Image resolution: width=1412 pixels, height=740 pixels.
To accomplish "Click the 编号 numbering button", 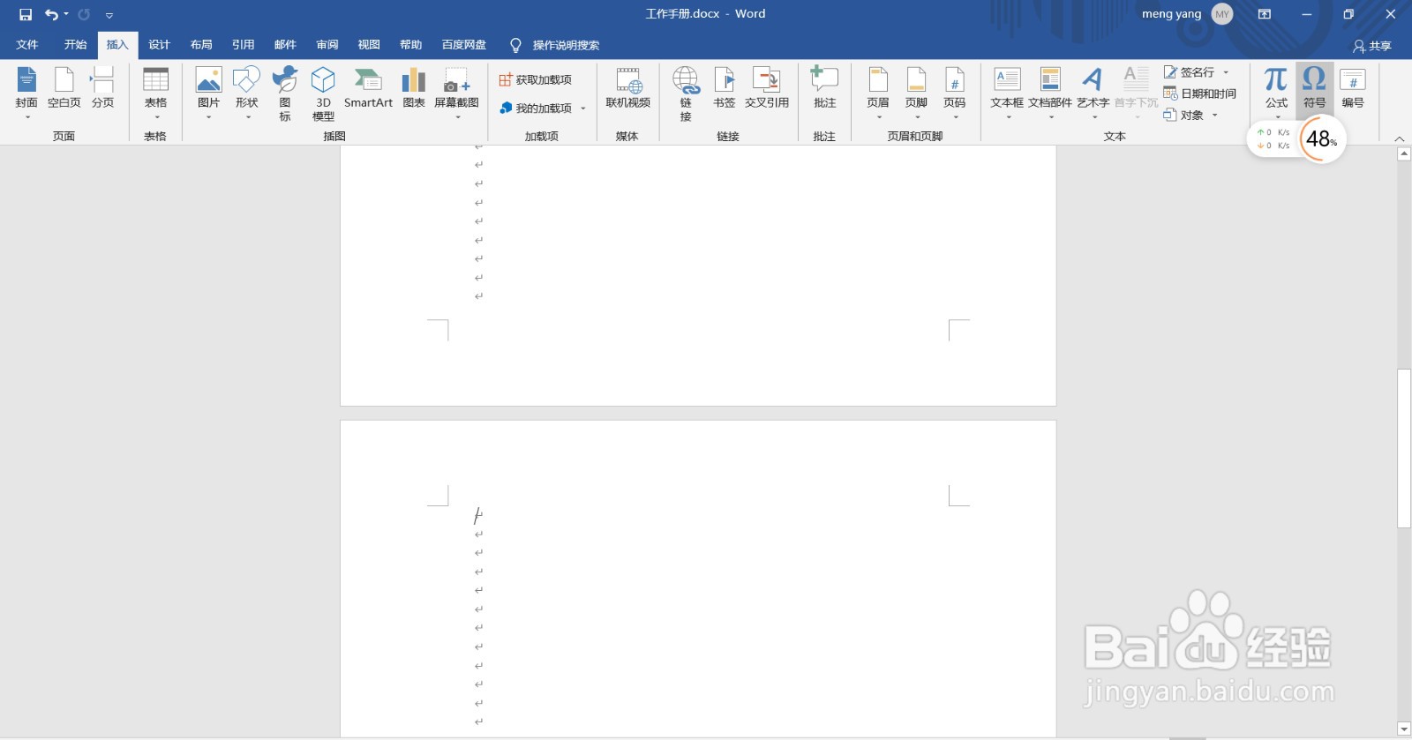I will point(1353,88).
